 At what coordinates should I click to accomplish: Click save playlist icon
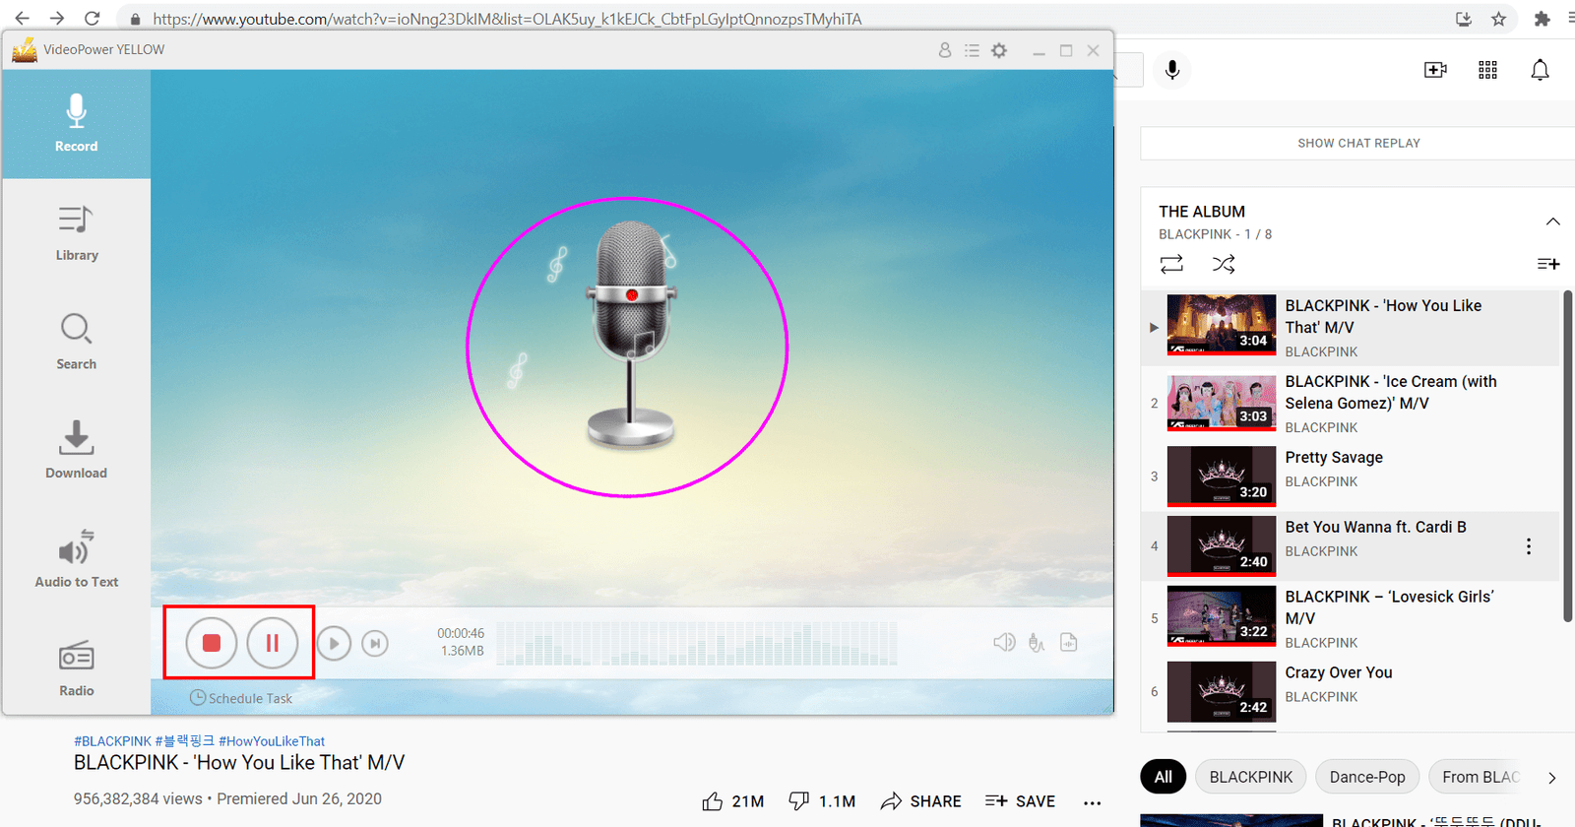(1548, 264)
